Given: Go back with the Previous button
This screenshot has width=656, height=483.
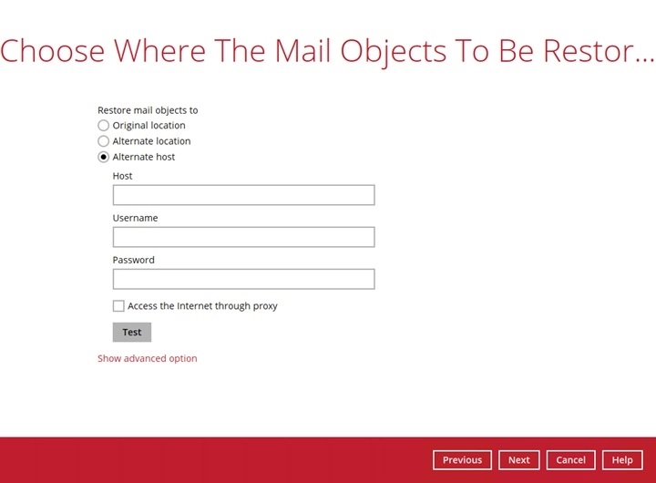Looking at the screenshot, I should click(462, 460).
